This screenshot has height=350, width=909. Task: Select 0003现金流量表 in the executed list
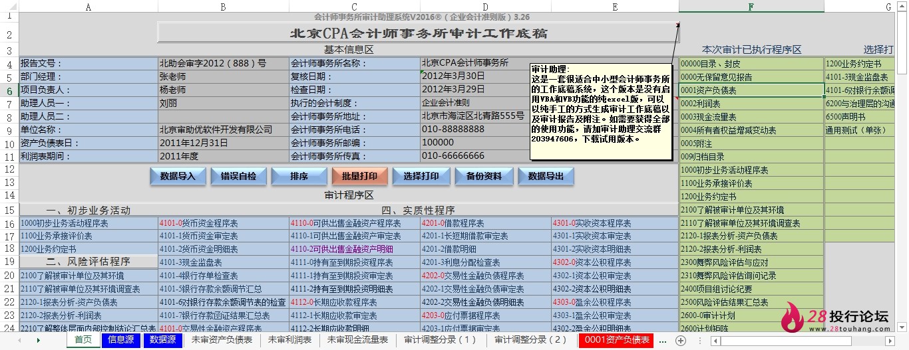pos(751,117)
